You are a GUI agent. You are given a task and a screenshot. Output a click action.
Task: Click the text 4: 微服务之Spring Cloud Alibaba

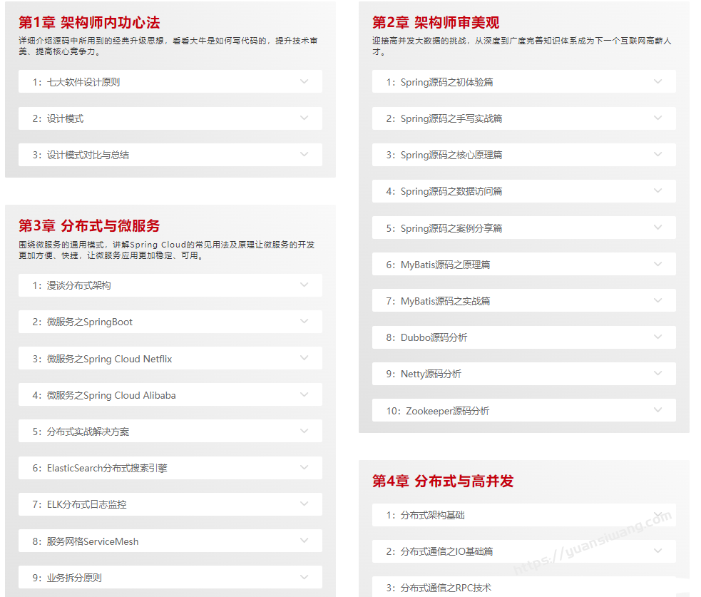104,396
